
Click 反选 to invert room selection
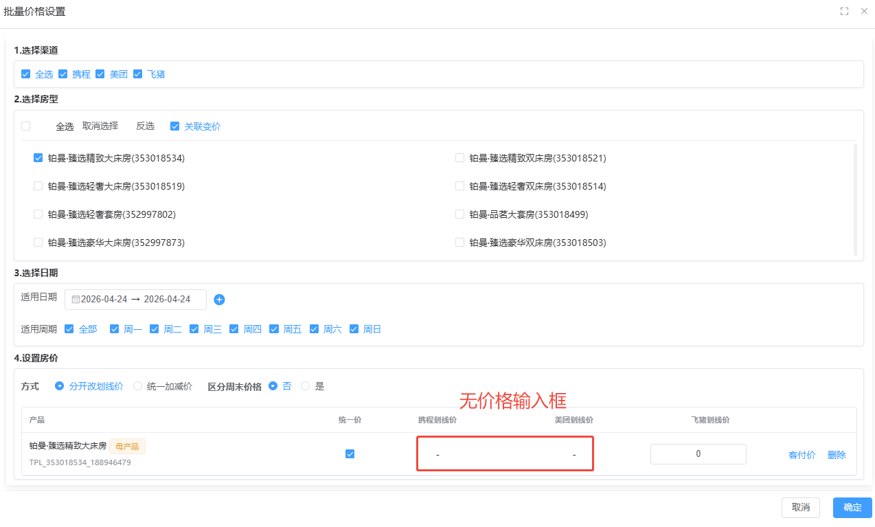click(145, 126)
